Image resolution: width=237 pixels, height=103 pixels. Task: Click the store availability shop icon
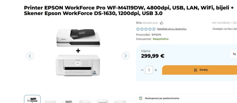pos(141,98)
